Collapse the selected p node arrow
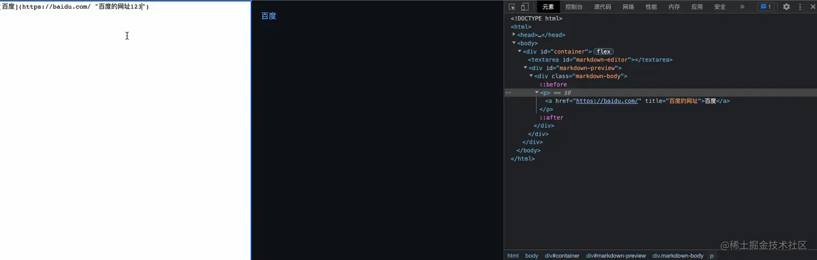817x260 pixels. coord(537,92)
